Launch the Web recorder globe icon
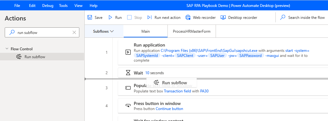The width and height of the screenshot is (328, 121). (188, 17)
